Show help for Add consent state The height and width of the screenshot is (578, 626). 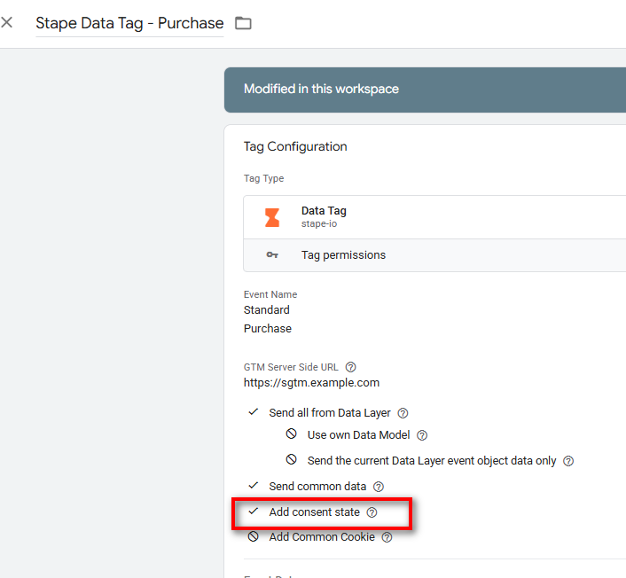372,512
